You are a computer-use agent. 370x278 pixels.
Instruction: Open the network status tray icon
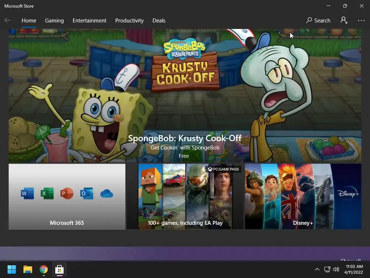tap(327, 269)
